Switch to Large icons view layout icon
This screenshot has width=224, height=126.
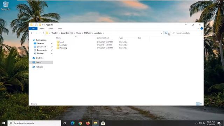(201, 104)
